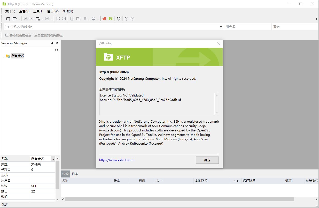The image size is (319, 208).
Task: Click the 用户名 input field
Action: click(248, 27)
